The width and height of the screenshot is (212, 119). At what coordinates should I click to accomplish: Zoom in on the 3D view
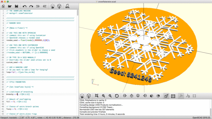tap(103, 96)
